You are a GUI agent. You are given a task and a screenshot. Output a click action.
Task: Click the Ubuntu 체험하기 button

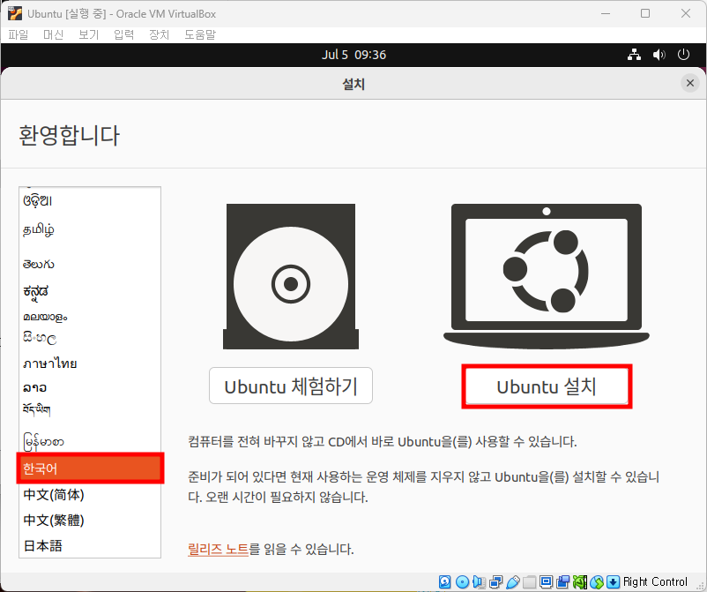pos(291,386)
